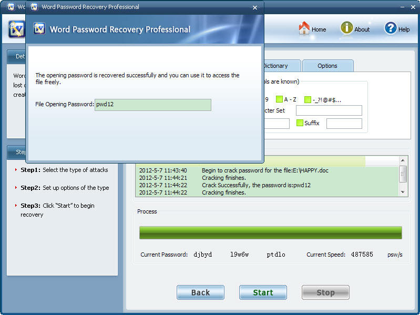This screenshot has width=420, height=315.
Task: Click the Current Speed value 487585
Action: [362, 255]
